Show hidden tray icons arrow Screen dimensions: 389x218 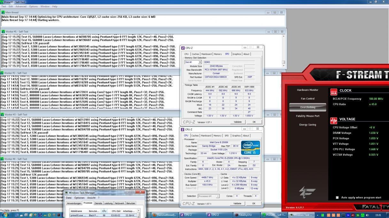317,215
